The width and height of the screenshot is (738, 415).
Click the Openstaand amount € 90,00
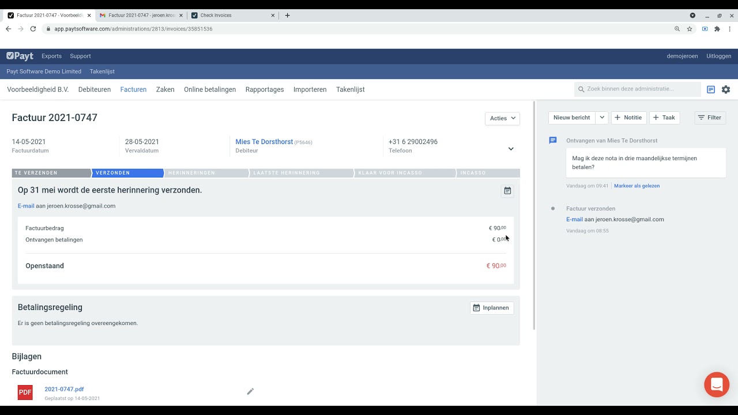(496, 266)
